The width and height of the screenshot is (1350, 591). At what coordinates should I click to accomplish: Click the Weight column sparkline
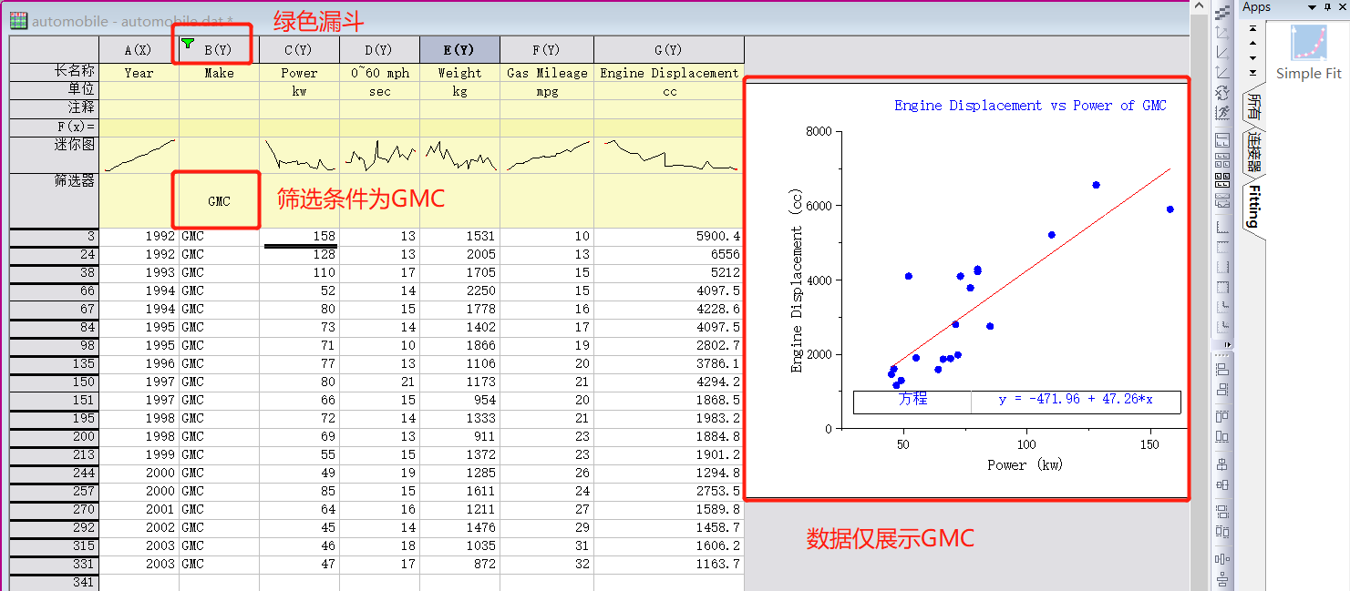(x=459, y=155)
